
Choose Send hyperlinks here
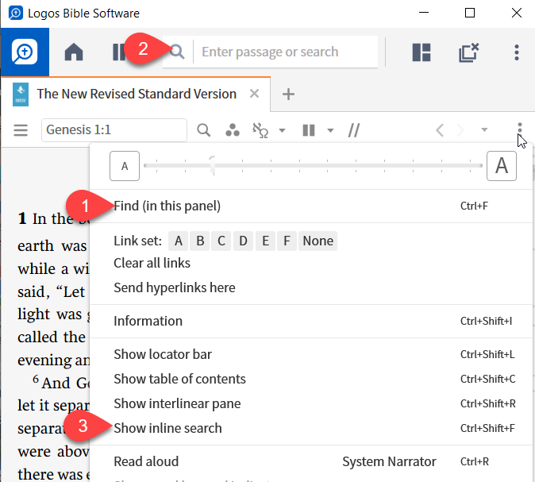[x=175, y=287]
